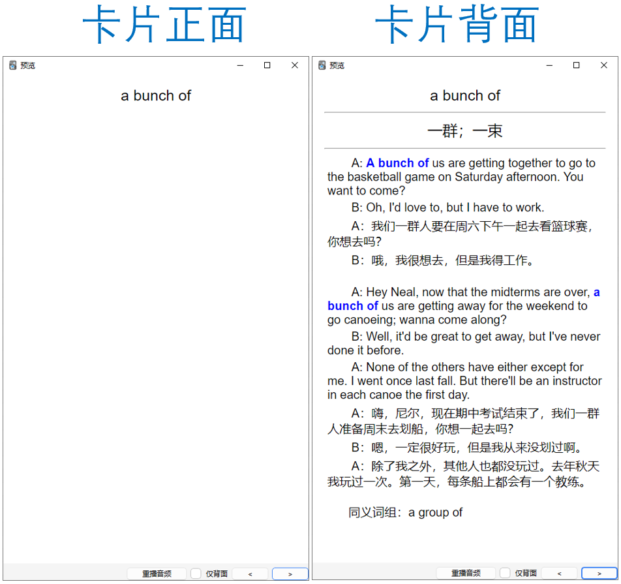
Task: Go to previous card in left preview window
Action: tap(250, 574)
